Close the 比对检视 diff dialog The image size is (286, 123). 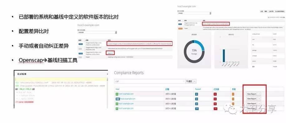(107, 74)
